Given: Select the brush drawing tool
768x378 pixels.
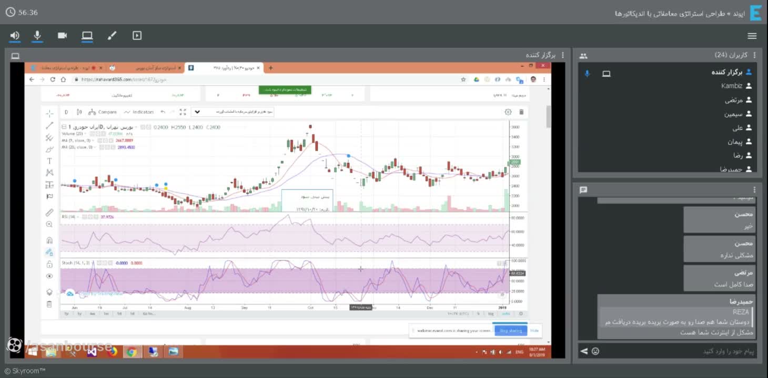Looking at the screenshot, I should tap(49, 150).
